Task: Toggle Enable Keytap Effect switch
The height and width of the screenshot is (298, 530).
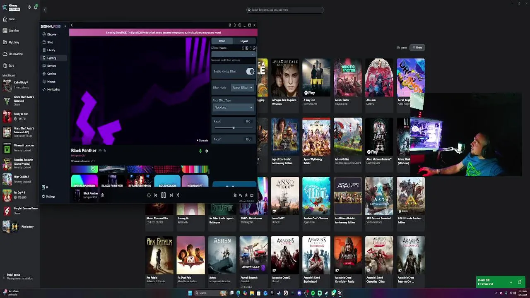Action: pyautogui.click(x=250, y=72)
